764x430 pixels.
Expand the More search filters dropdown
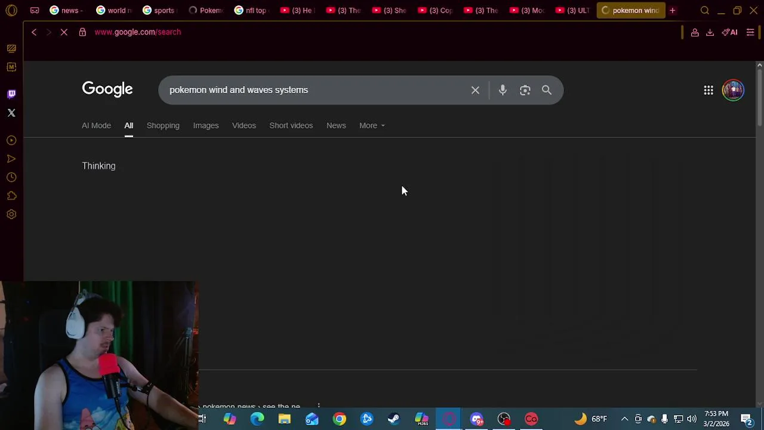(x=372, y=125)
